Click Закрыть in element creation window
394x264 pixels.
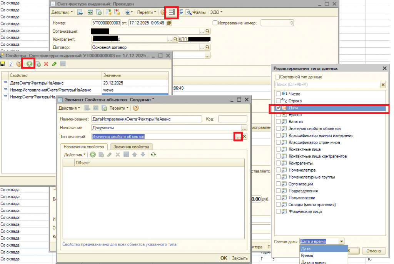click(239, 258)
